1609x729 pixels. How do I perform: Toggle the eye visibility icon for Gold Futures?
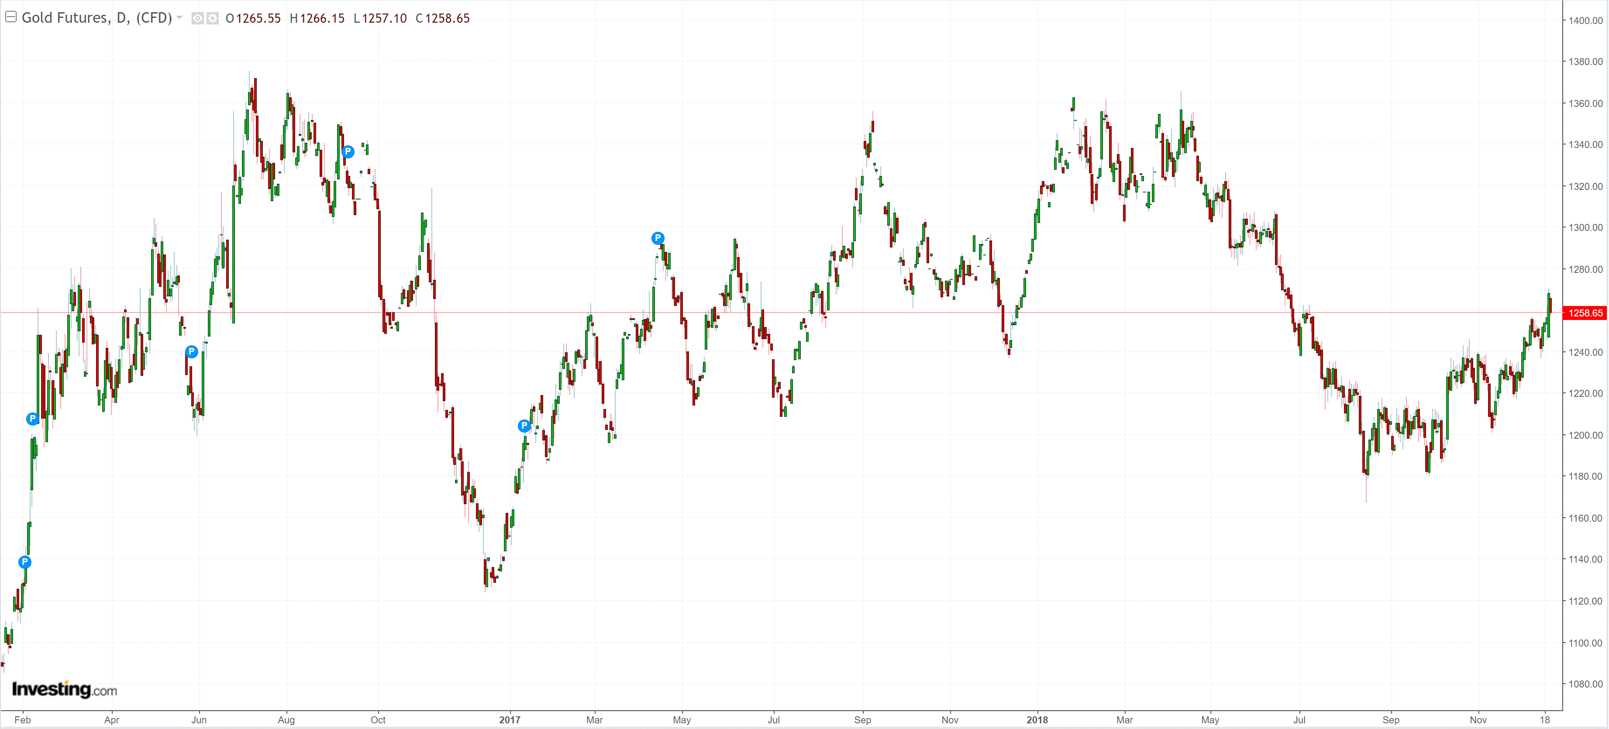197,19
